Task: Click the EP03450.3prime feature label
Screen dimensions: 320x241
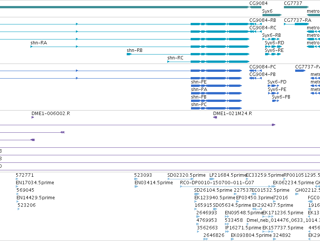Action: click(x=255, y=198)
